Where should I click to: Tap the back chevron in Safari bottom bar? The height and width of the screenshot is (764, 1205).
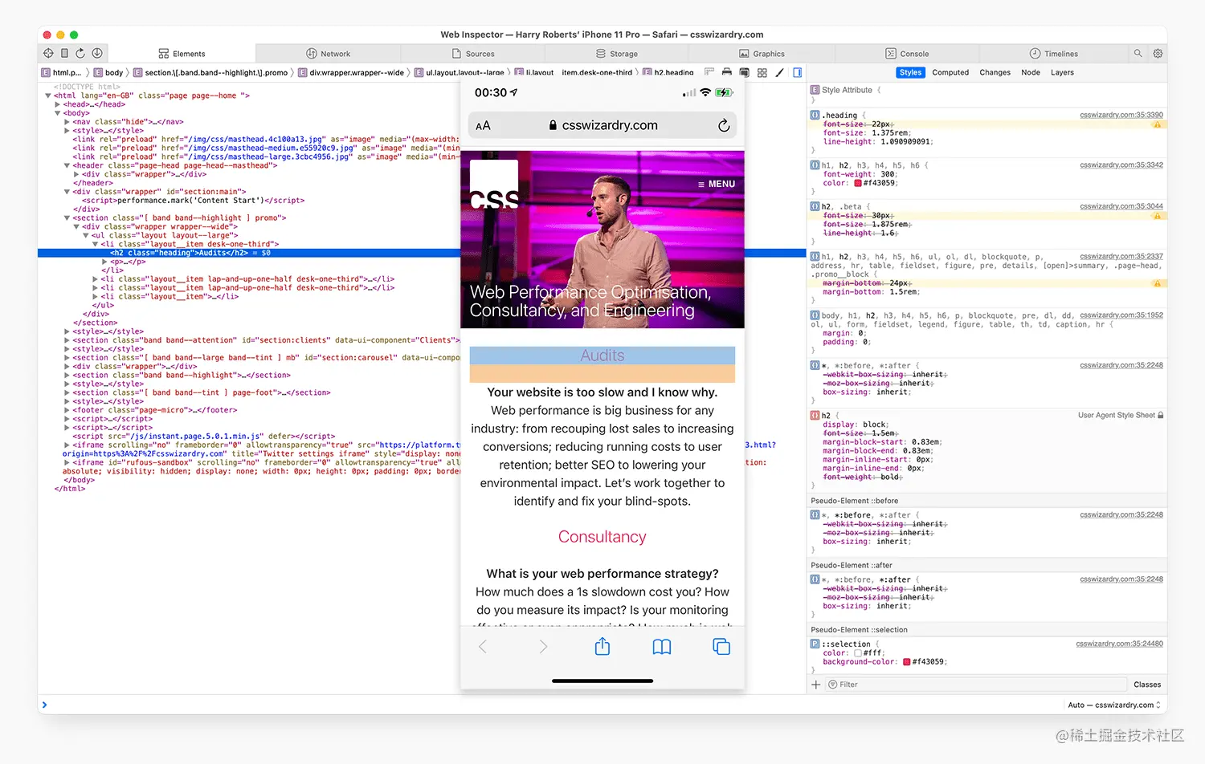click(483, 647)
